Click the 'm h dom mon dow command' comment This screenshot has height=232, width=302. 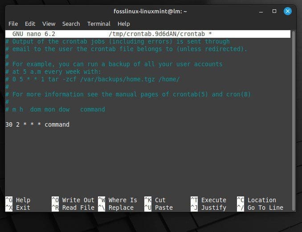pyautogui.click(x=55, y=110)
